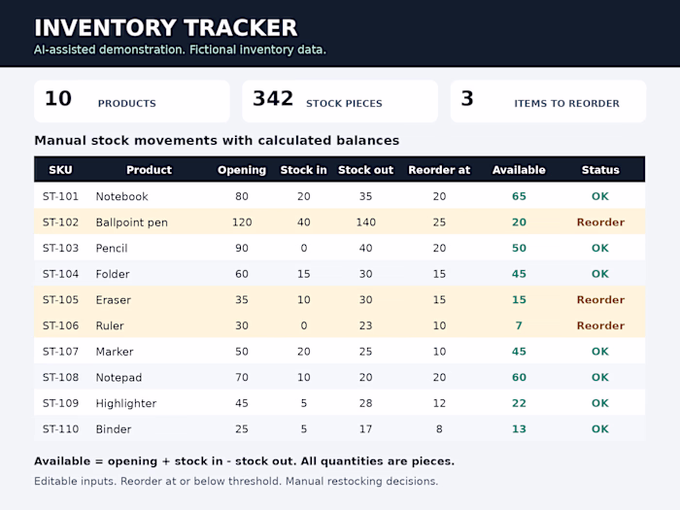
Task: Click the Available column header
Action: click(519, 170)
